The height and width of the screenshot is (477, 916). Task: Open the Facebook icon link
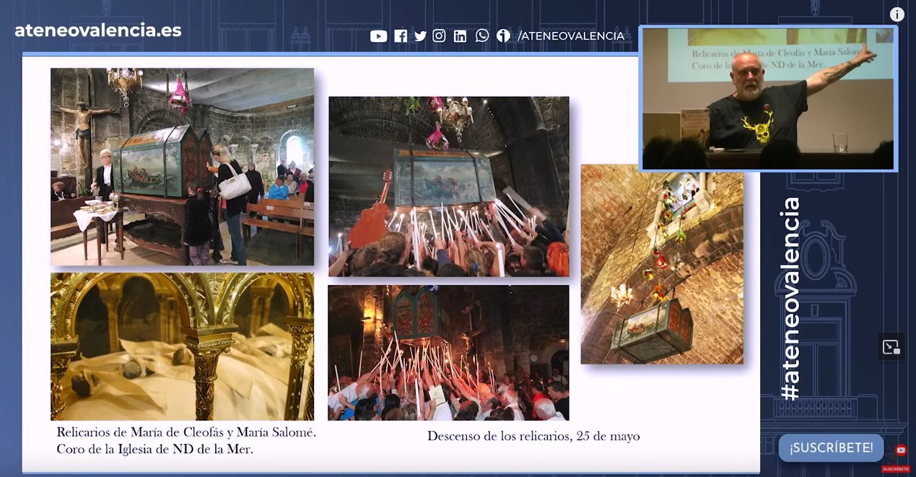[400, 36]
